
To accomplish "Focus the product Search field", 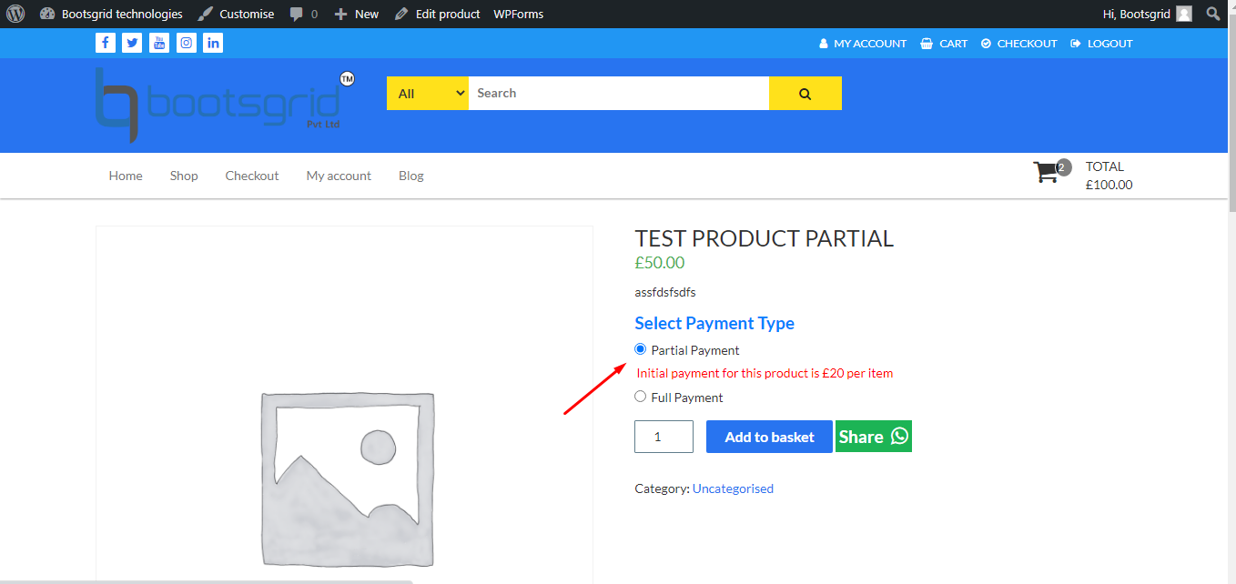I will pyautogui.click(x=619, y=93).
